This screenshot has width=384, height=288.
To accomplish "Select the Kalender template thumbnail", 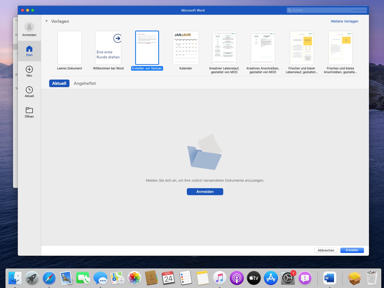I will 186,48.
